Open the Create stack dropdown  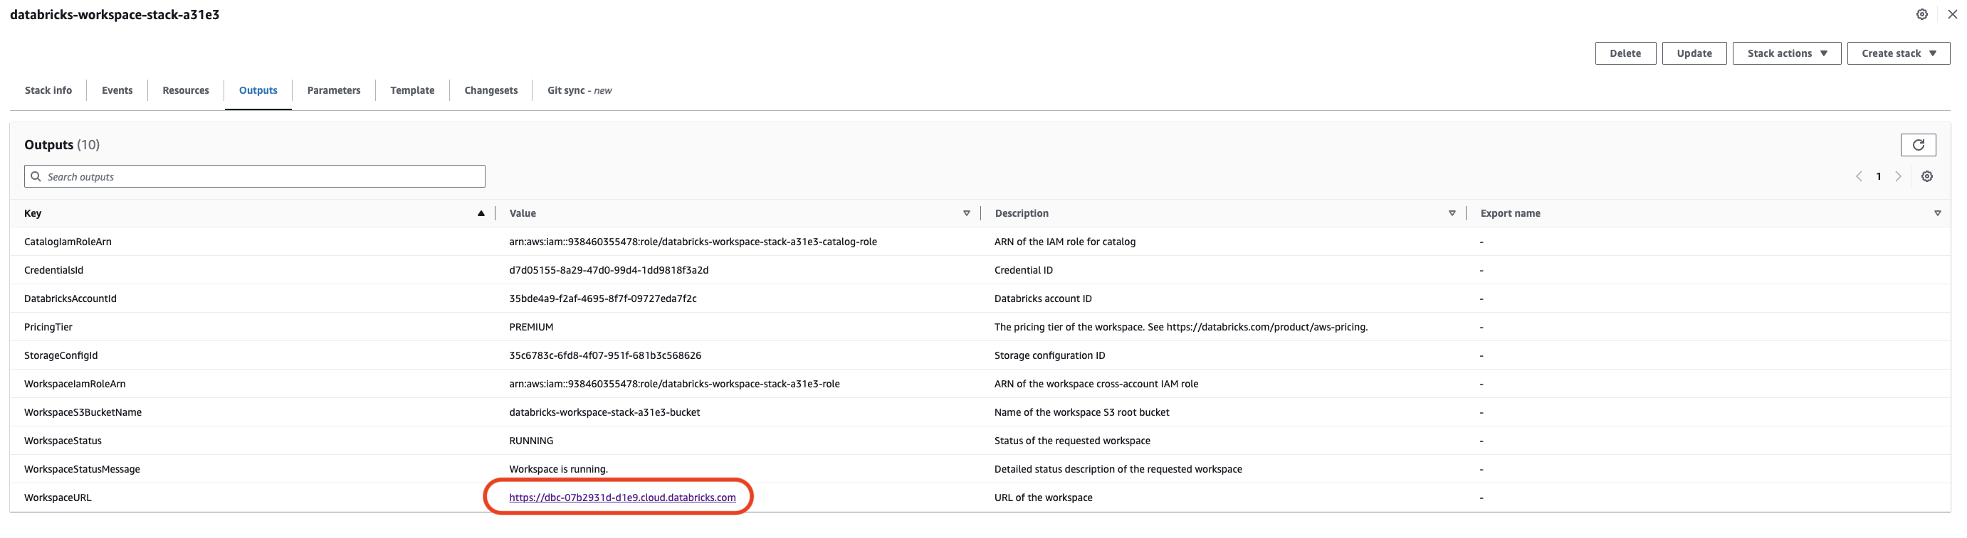[x=1897, y=53]
